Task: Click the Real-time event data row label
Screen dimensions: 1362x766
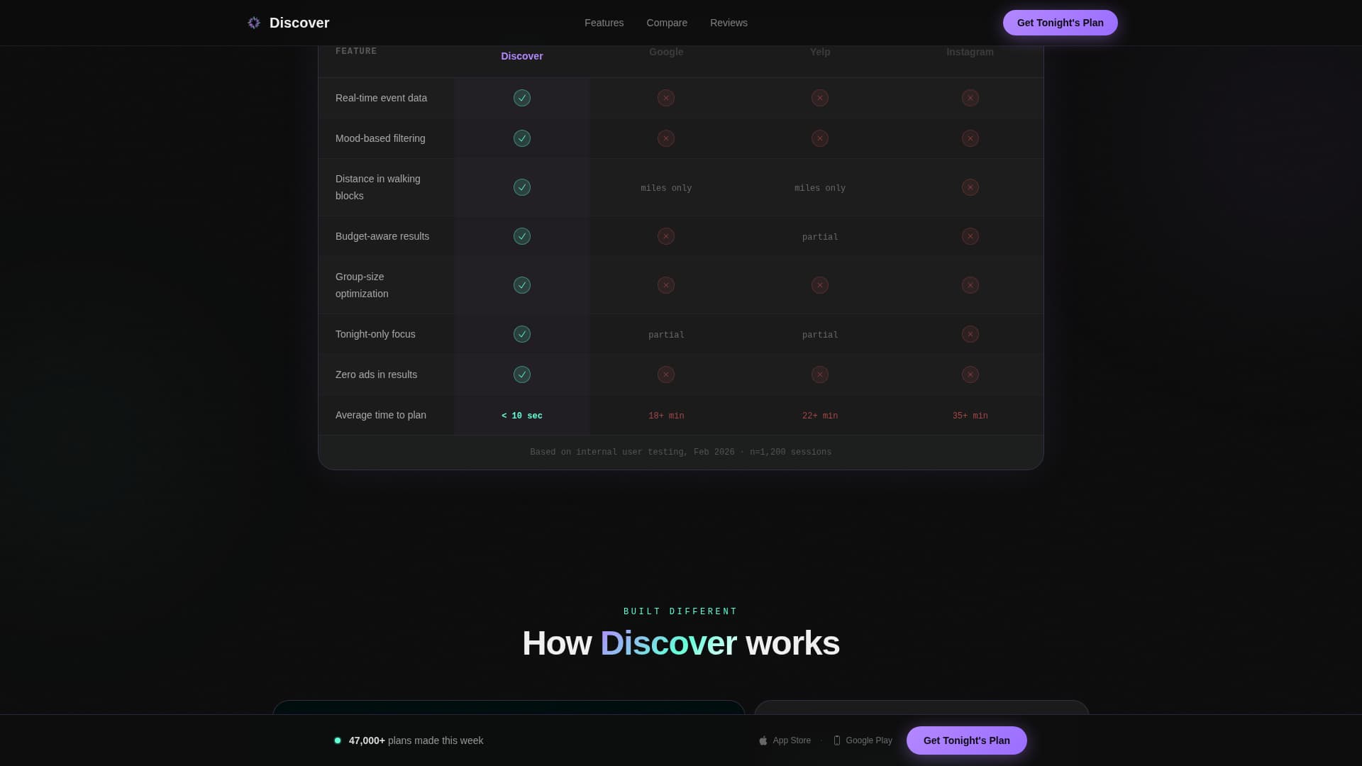Action: tap(382, 98)
